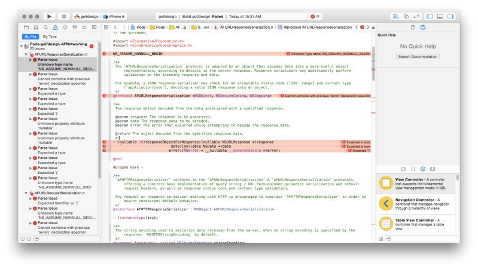This screenshot has height=269, width=478.
Task: Click the object library filter field
Action: coord(422,239)
